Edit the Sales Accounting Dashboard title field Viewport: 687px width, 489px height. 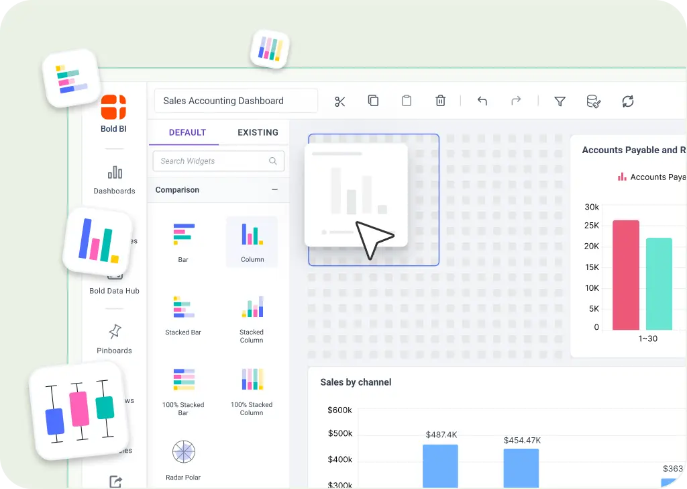(235, 101)
